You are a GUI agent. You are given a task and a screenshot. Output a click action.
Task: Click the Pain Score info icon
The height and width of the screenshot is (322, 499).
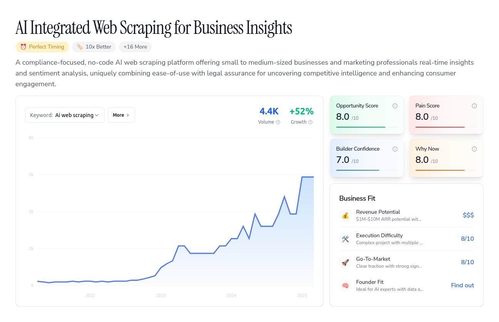[474, 106]
